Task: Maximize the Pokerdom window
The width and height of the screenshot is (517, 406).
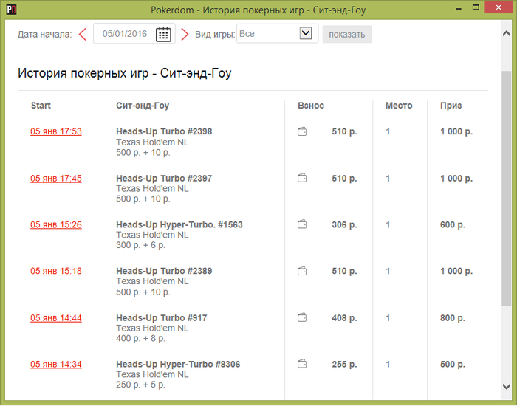Action: click(x=476, y=7)
